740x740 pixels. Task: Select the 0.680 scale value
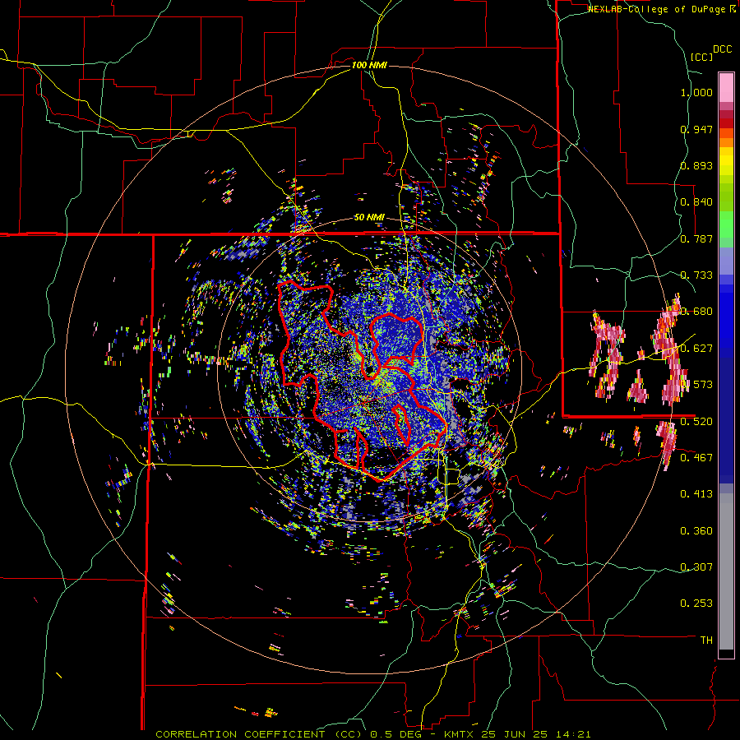point(696,312)
